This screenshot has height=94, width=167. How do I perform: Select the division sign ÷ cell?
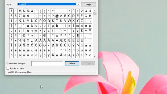[16, 55]
